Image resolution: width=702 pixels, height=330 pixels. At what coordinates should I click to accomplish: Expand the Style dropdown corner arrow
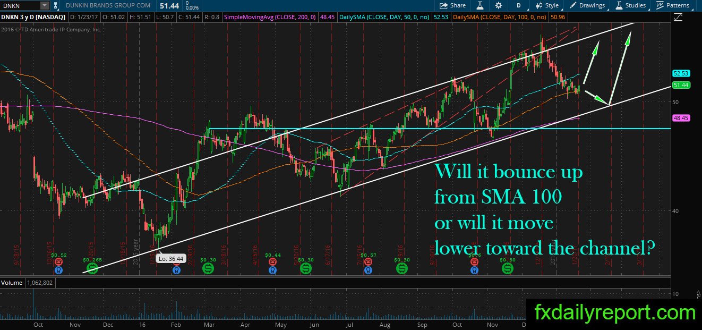coord(561,9)
